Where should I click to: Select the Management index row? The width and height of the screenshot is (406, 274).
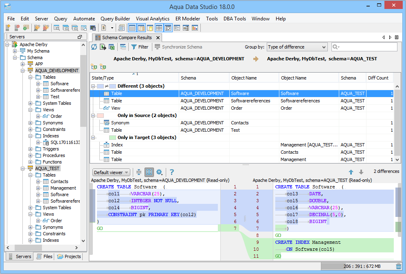[241, 145]
